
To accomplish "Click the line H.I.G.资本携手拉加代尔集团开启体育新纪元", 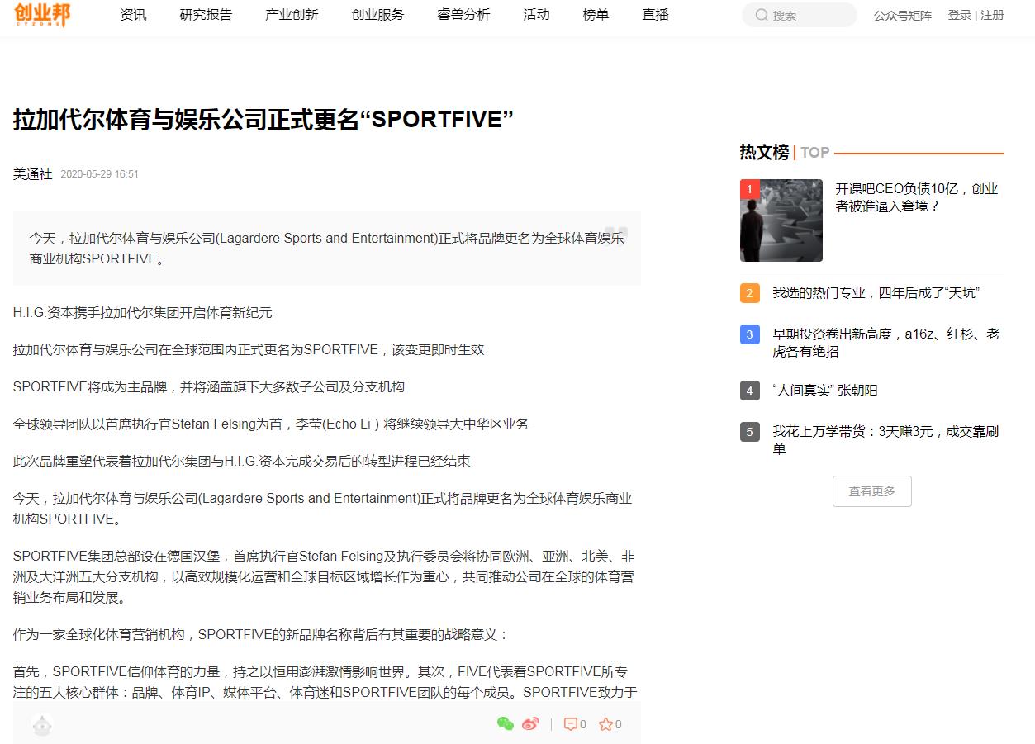I will (x=142, y=312).
